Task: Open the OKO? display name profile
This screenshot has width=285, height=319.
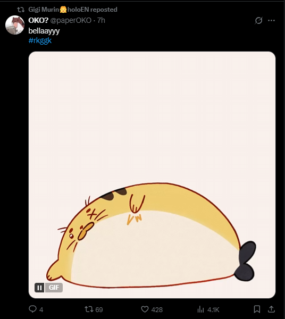Action: (x=38, y=20)
